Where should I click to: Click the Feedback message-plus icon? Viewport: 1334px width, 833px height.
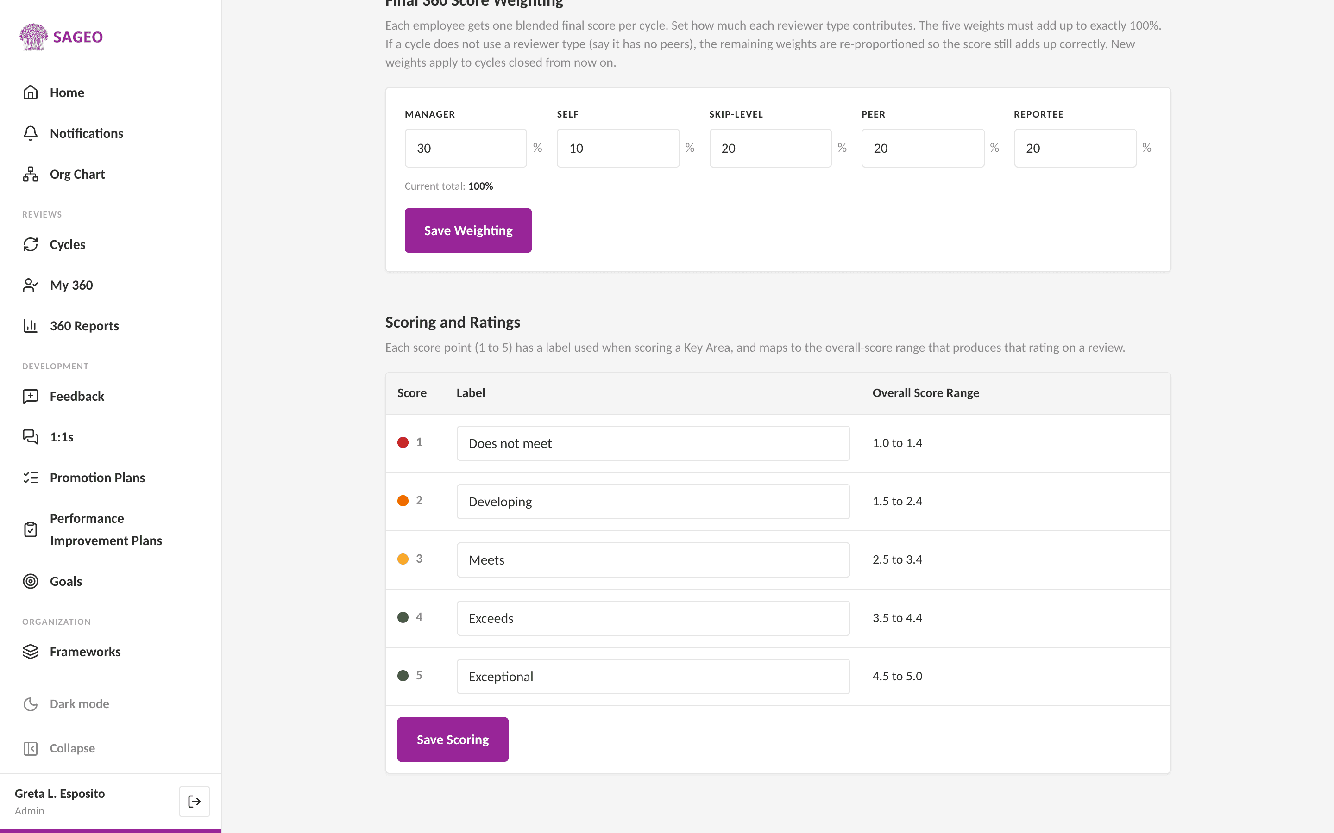click(30, 396)
